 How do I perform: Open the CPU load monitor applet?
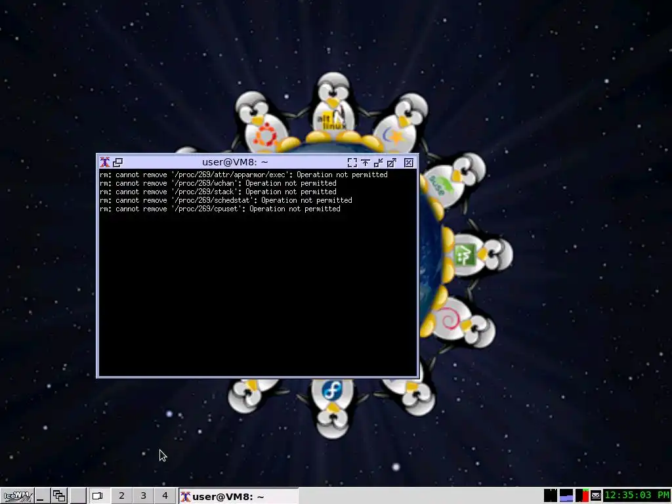click(x=582, y=495)
